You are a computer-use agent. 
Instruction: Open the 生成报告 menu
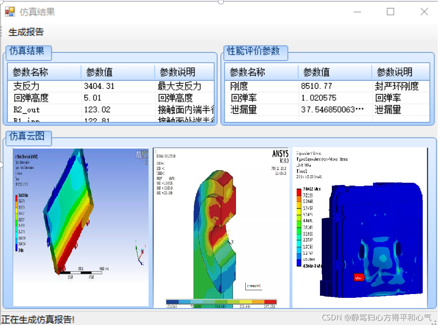[26, 32]
